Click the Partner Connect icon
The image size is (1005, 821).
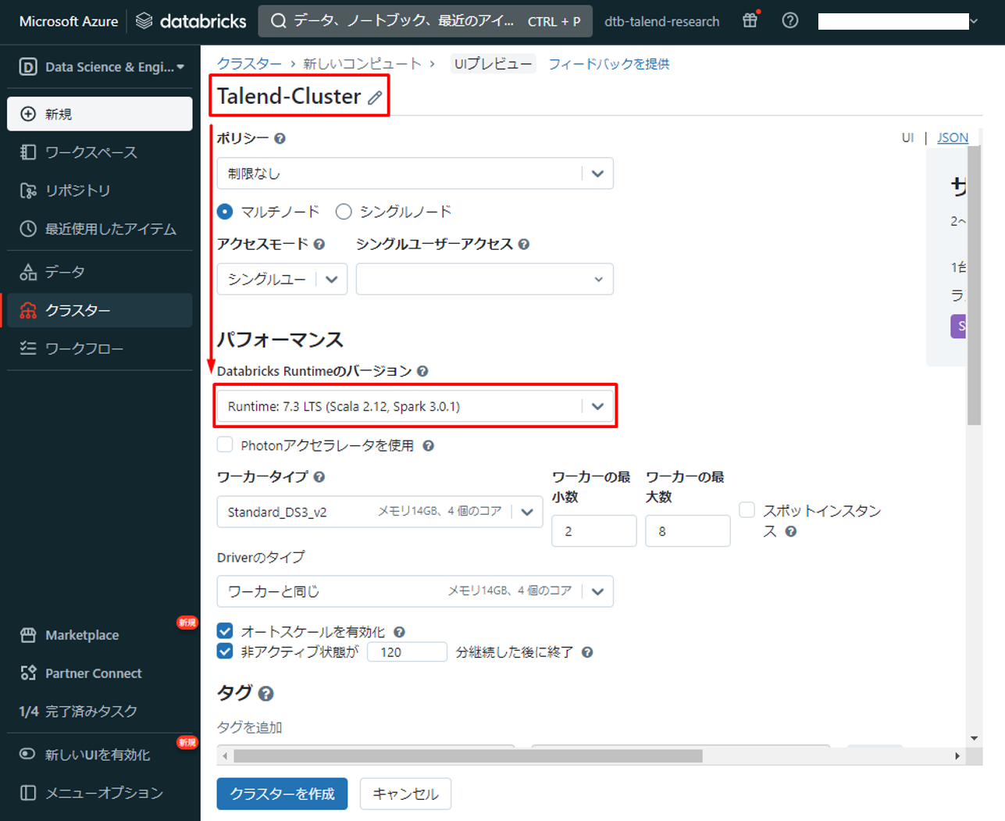[x=28, y=673]
